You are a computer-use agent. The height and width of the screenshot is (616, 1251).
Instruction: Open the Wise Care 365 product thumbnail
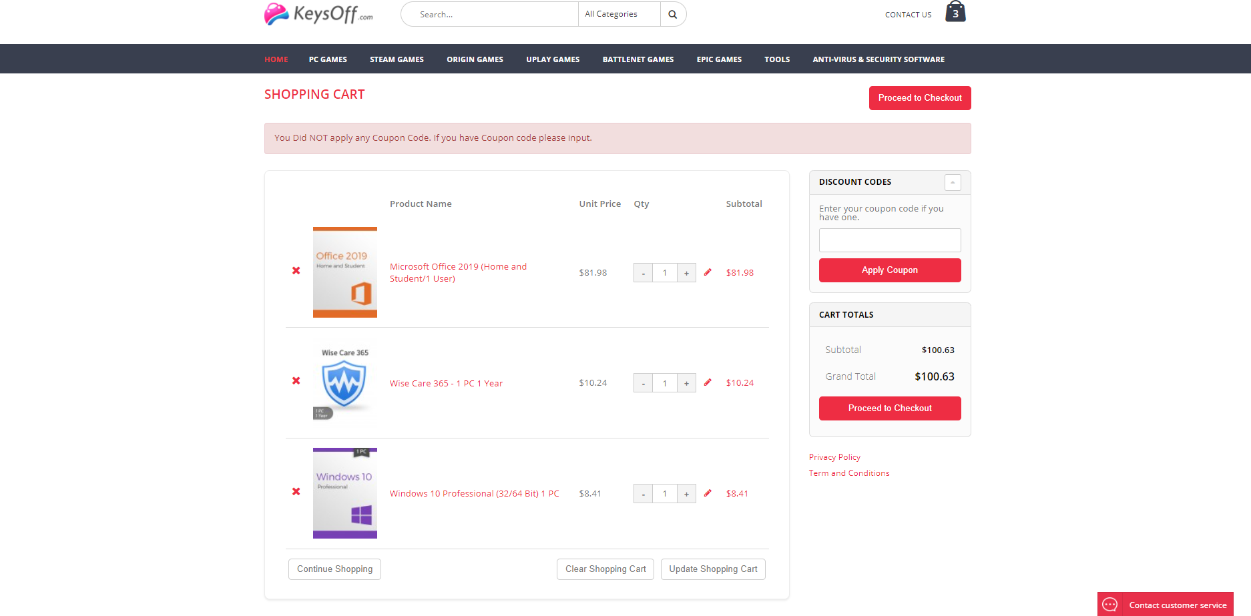(345, 382)
